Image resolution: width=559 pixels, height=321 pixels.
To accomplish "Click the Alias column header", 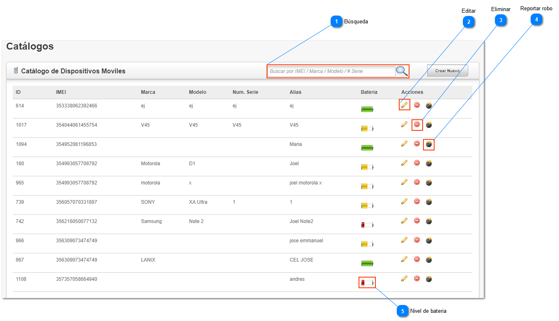I will 295,92.
